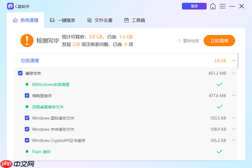Viewport: 252px width, 168px height.
Task: Click the orange warning exclamation icon
Action: coord(27,40)
